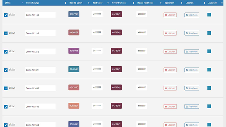The image size is (226, 127).
Task: Disable aktiv checkbox for Demo Nr: 496
Action: [6, 88]
